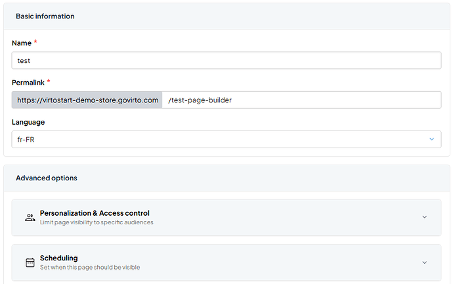Viewport: 453px width, 284px height.
Task: Expand the Scheduling section chevron
Action: pos(424,262)
